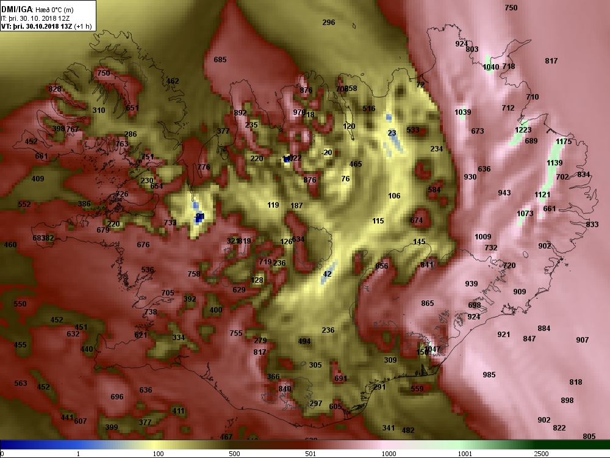Click the map value '985'

pyautogui.click(x=489, y=375)
